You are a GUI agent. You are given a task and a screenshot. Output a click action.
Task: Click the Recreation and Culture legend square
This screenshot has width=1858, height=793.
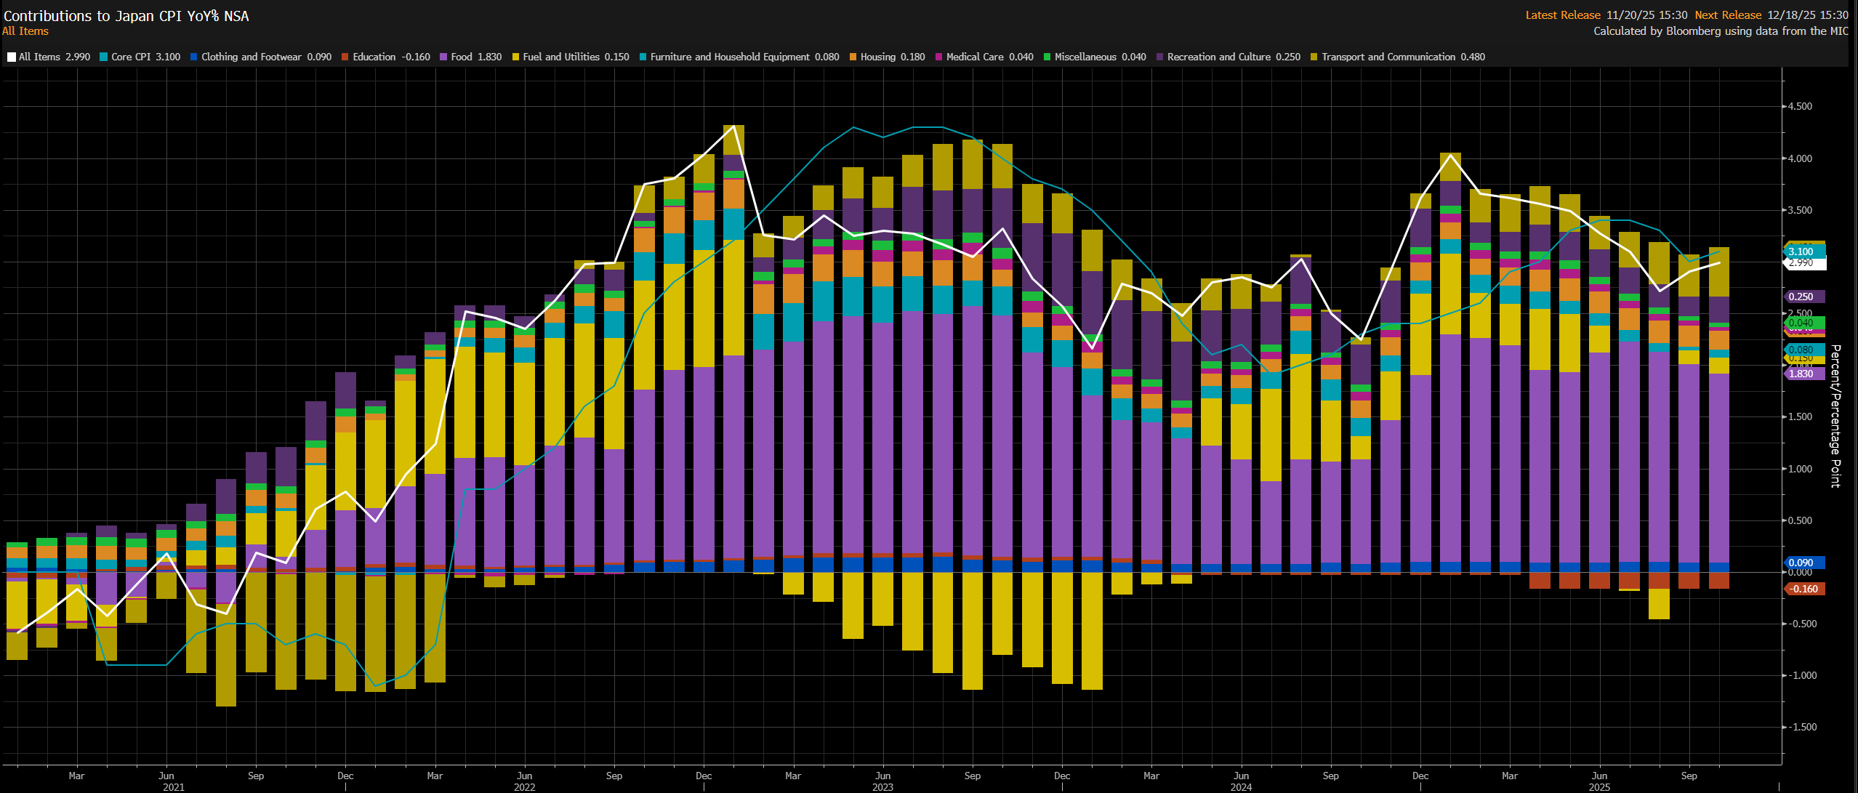coord(1159,57)
